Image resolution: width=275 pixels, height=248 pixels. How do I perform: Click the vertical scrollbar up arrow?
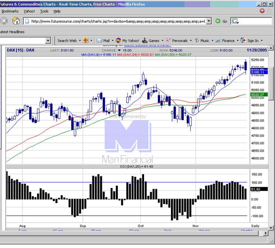(x=271, y=48)
